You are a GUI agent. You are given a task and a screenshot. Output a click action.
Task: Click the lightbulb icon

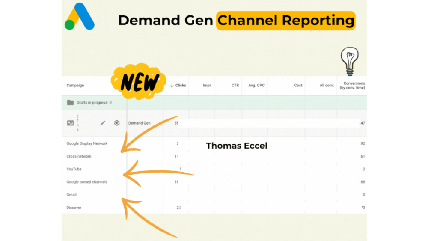point(350,61)
